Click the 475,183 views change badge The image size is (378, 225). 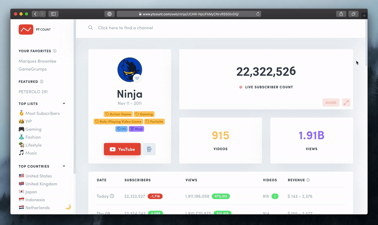[221, 196]
